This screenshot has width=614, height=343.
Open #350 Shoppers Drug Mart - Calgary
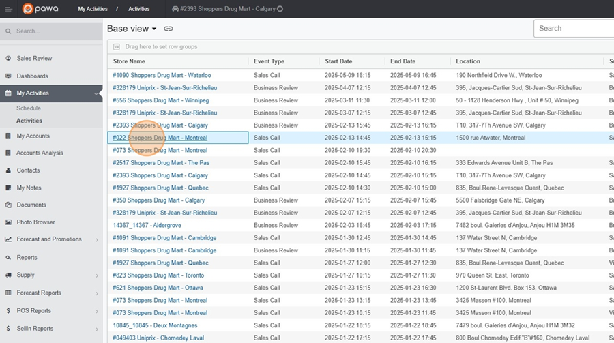click(158, 200)
